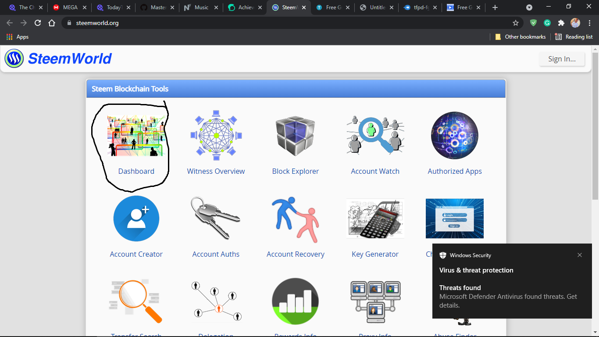Viewport: 599px width, 337px height.
Task: Click the Account Creator blue person icon
Action: pyautogui.click(x=136, y=219)
